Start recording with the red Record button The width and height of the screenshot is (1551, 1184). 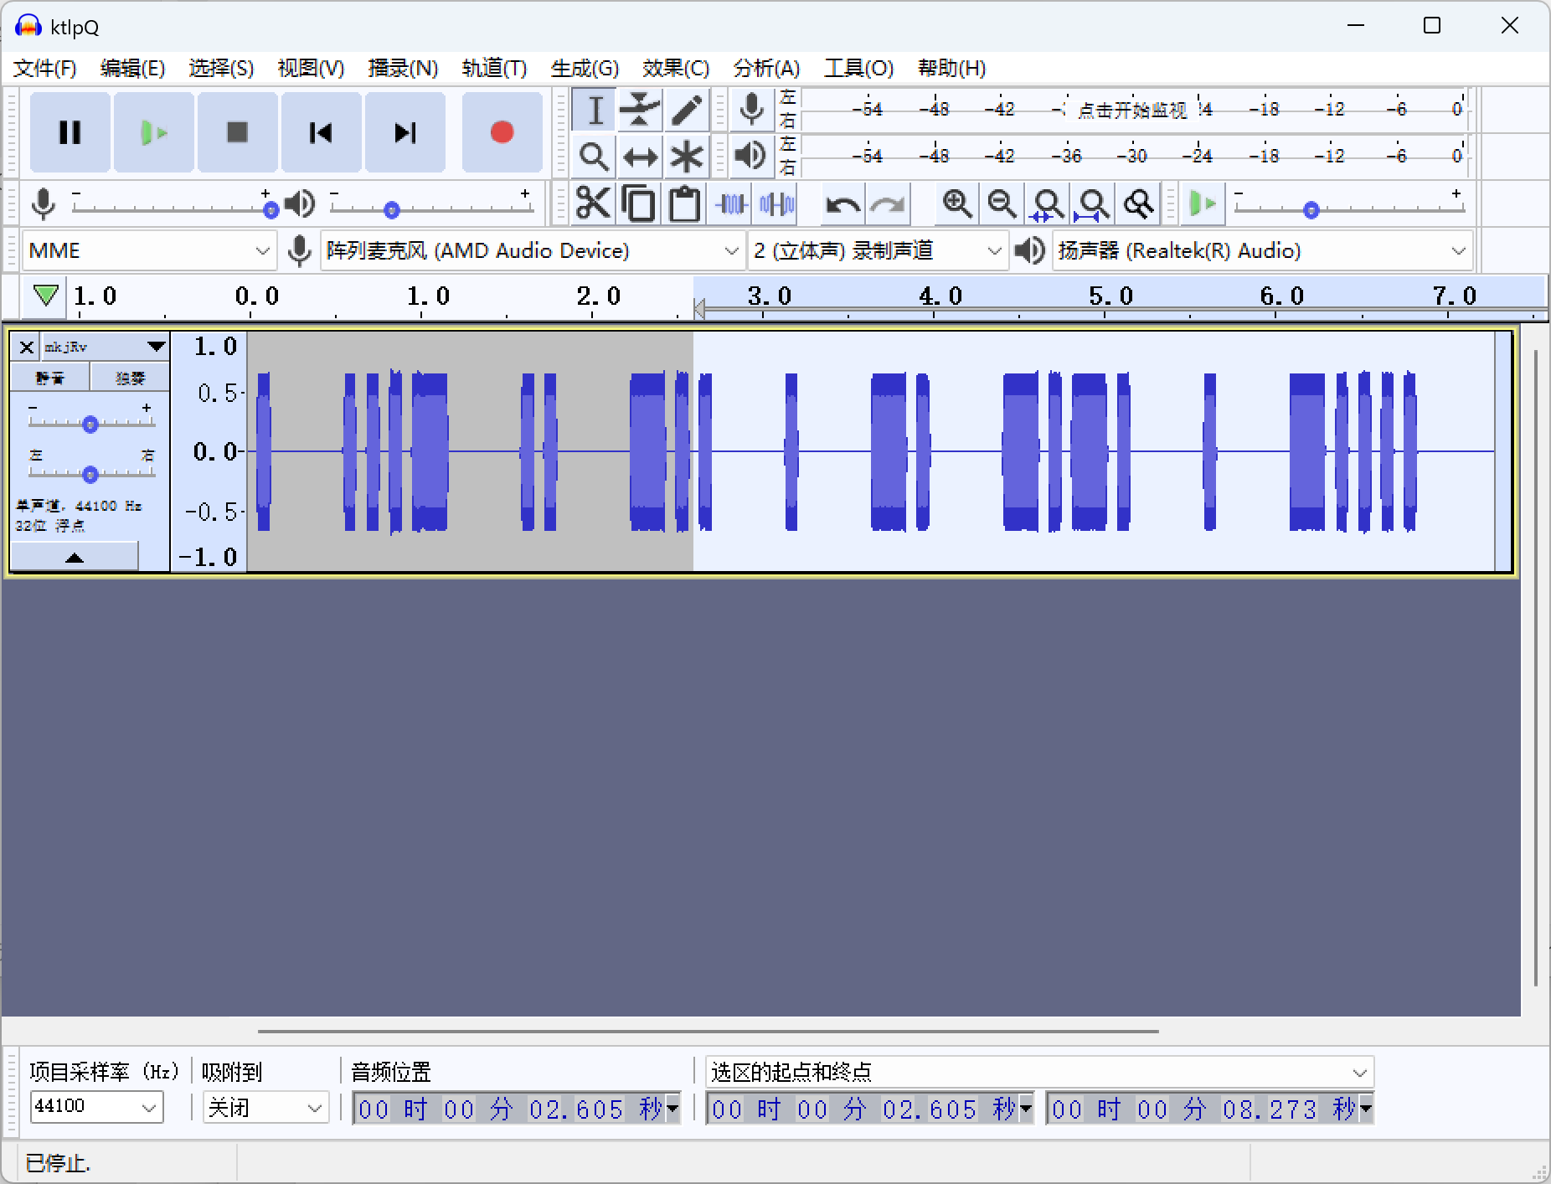[502, 132]
